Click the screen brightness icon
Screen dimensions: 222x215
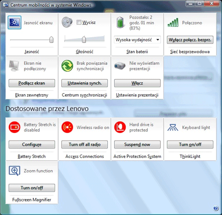(14, 23)
